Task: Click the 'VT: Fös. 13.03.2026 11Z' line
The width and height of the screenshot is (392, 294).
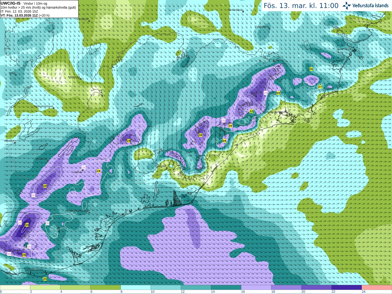Action: tap(25, 15)
